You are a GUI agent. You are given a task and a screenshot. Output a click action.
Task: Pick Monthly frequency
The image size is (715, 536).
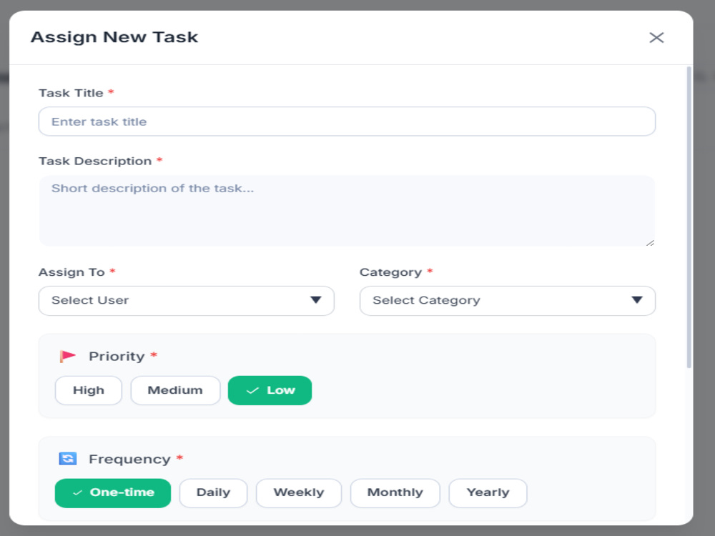pyautogui.click(x=395, y=492)
